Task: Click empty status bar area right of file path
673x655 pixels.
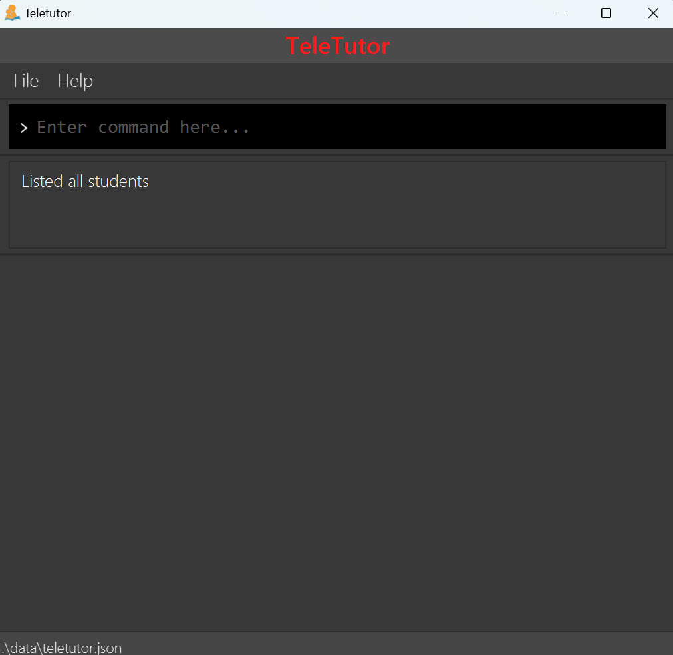Action: coord(399,646)
